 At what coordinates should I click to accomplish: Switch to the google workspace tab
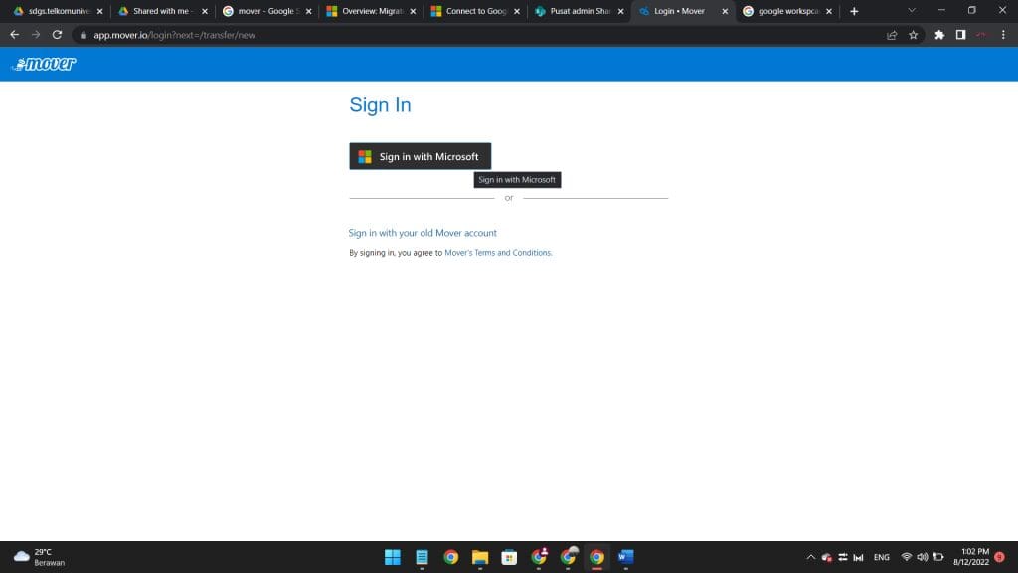787,11
